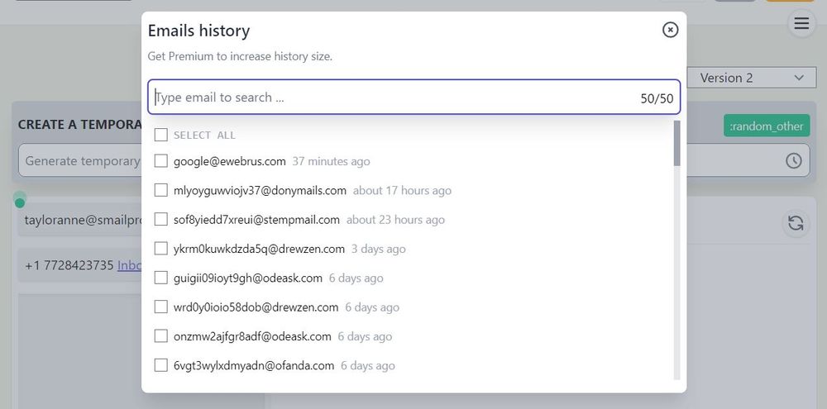The width and height of the screenshot is (827, 409).
Task: Open the Inbox link beside phone number
Action: point(130,265)
